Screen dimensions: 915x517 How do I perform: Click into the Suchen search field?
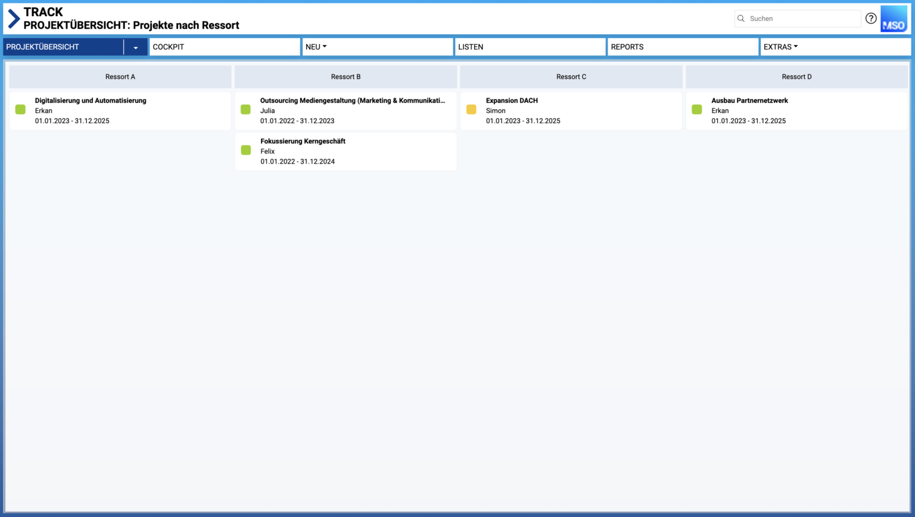(x=801, y=18)
